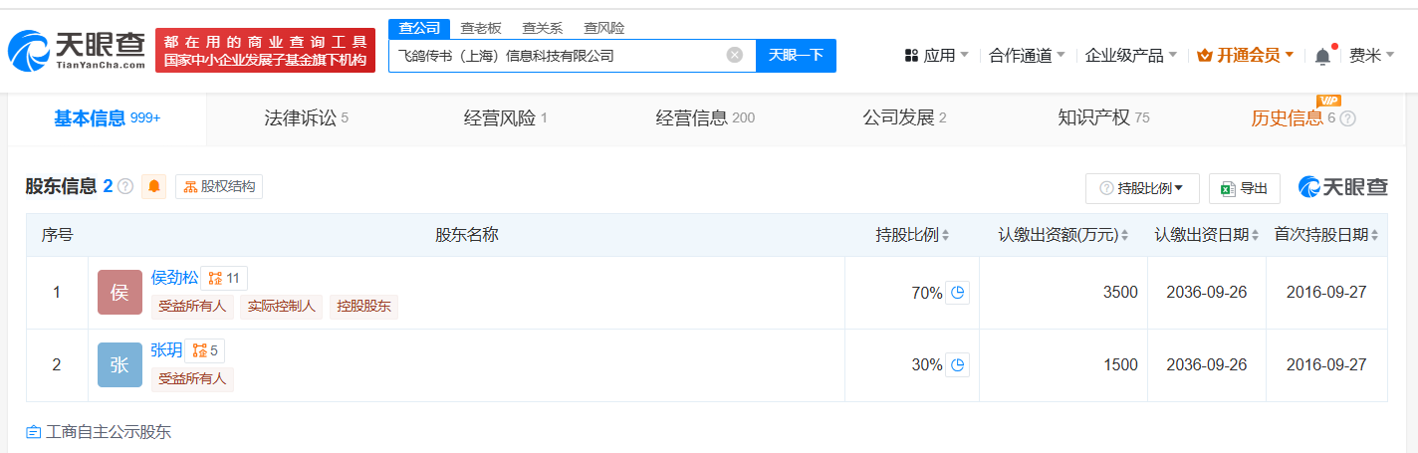This screenshot has width=1418, height=453.
Task: Click the TianYanCha logo
Action: pyautogui.click(x=77, y=50)
